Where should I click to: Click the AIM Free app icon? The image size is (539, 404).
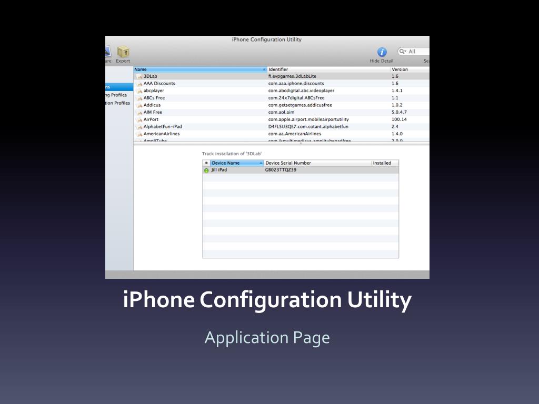[139, 113]
